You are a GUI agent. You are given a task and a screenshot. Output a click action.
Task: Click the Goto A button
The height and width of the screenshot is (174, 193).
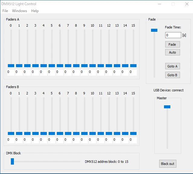172,66
